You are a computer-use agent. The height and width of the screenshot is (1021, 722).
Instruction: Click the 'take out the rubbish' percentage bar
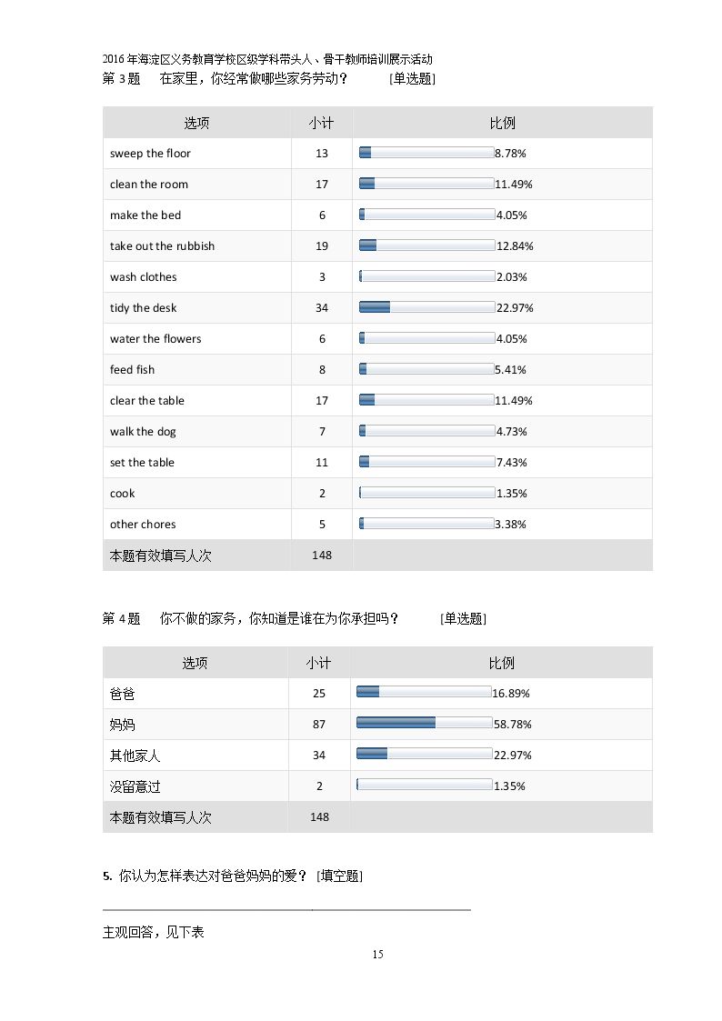(427, 245)
